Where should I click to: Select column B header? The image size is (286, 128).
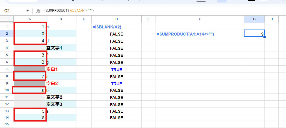(61, 19)
